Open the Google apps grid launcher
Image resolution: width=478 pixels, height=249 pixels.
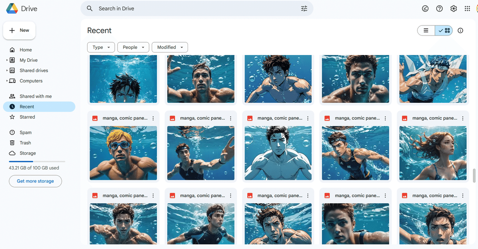[467, 8]
